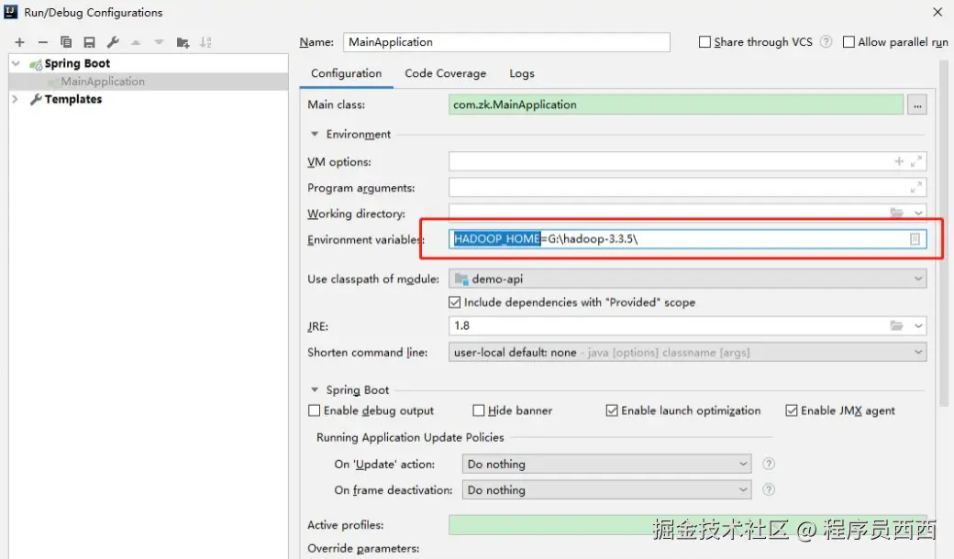This screenshot has height=559, width=954.
Task: Open Shorten command line dropdown
Action: (687, 353)
